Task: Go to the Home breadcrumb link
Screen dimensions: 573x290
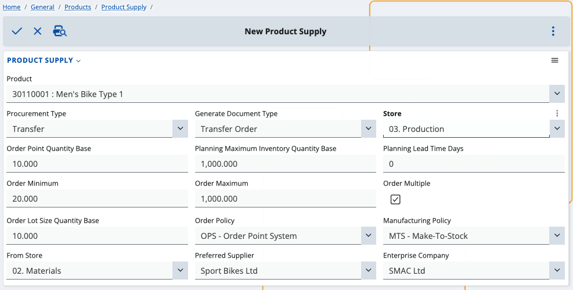Action: click(12, 7)
